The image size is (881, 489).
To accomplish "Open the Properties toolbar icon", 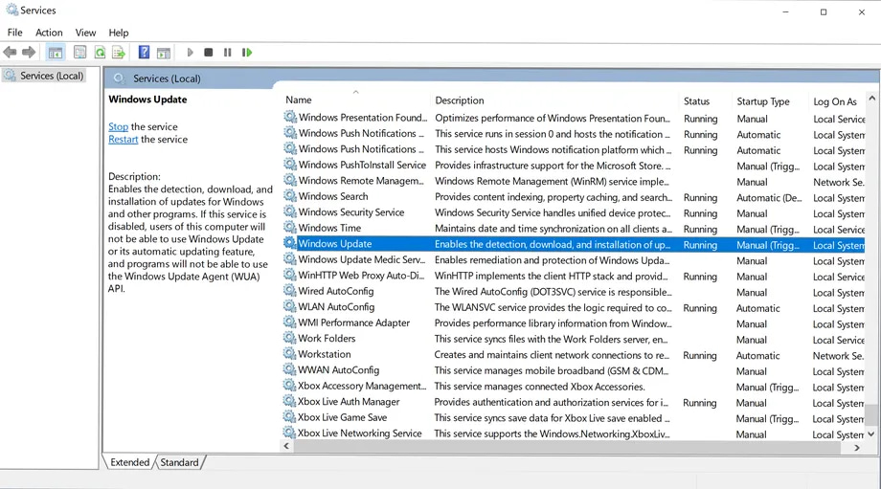I will 79,53.
